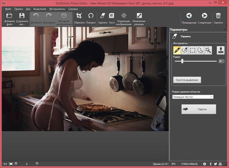The width and height of the screenshot is (229, 168).
Task: Select the rectangular selection tool
Action: (193, 50)
